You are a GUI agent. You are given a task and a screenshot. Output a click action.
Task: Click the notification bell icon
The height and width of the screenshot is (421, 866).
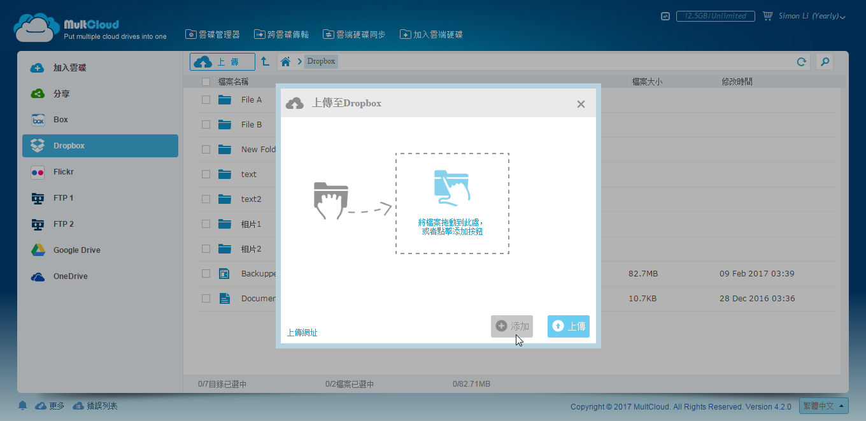click(x=22, y=406)
